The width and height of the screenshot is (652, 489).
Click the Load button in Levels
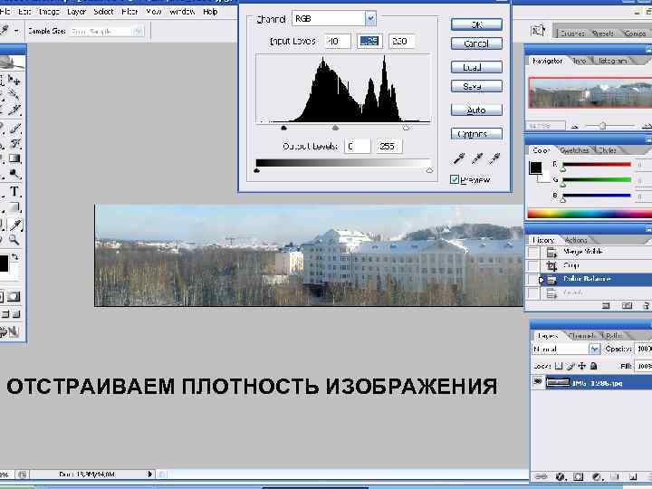476,67
